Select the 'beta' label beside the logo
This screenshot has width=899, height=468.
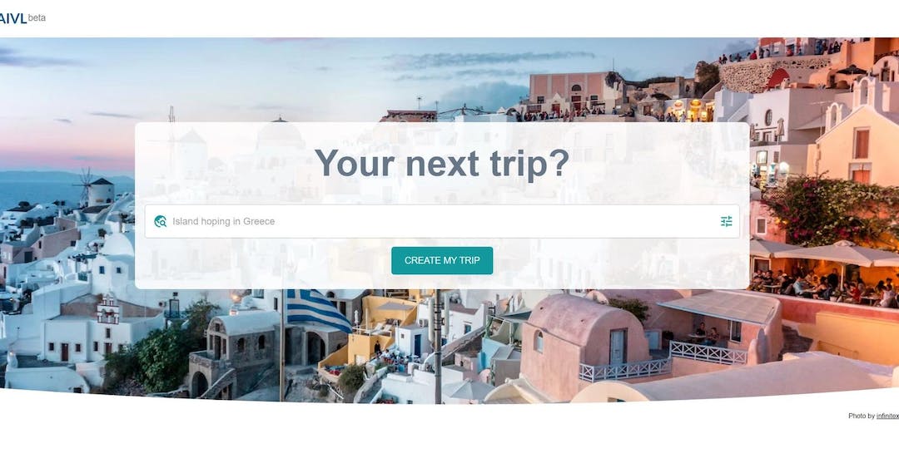click(x=37, y=17)
